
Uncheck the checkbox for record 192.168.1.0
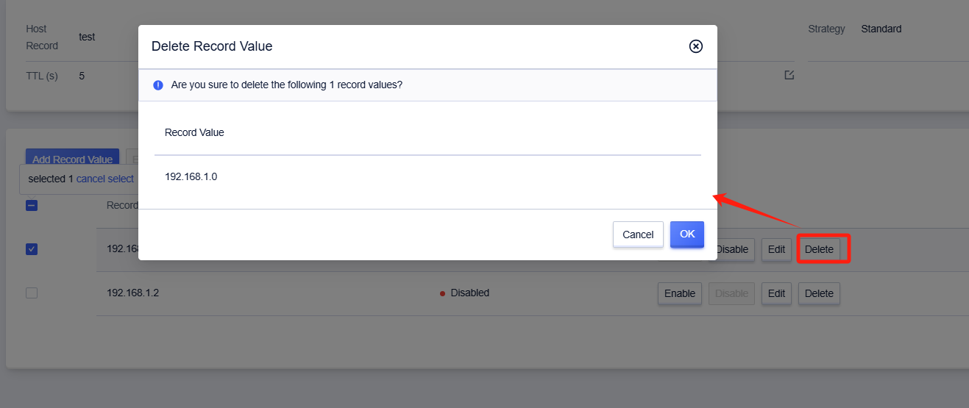[32, 249]
